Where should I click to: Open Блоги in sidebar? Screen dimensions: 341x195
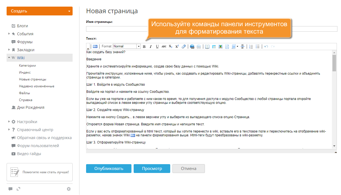[x=23, y=26]
